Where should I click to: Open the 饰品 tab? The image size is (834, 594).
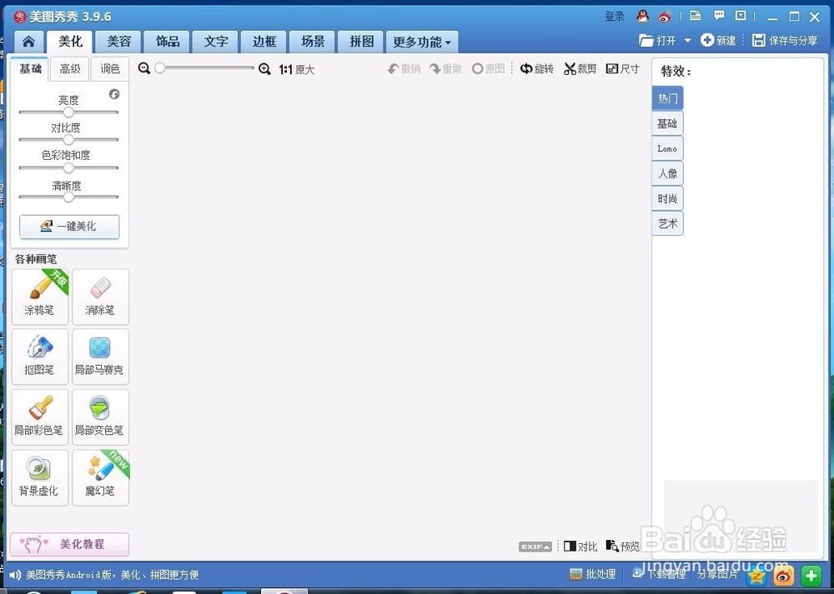click(168, 42)
